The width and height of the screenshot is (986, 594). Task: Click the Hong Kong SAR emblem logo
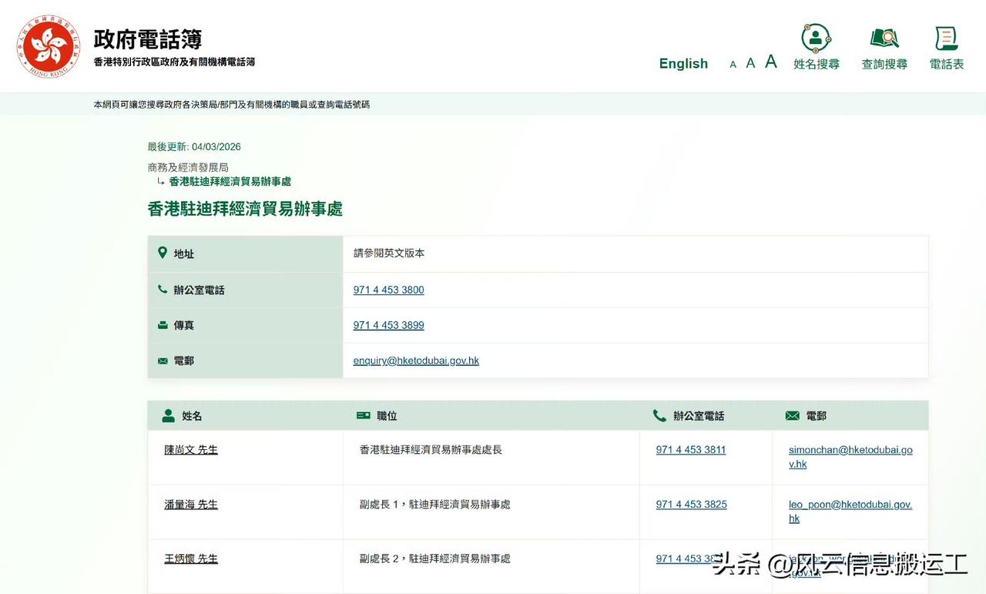(x=49, y=46)
